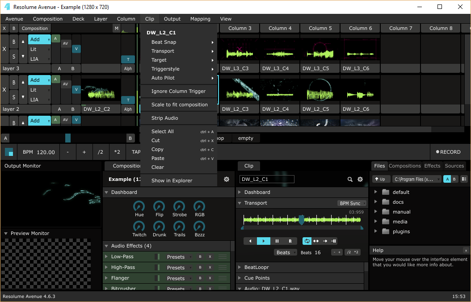The height and width of the screenshot is (302, 471).
Task: Click the RECORD button
Action: [x=448, y=152]
